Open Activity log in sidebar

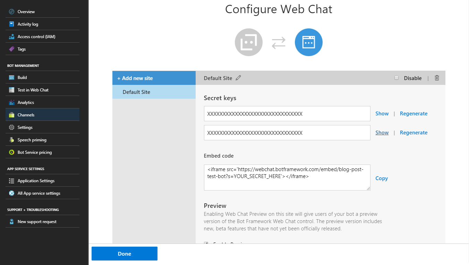42,24
